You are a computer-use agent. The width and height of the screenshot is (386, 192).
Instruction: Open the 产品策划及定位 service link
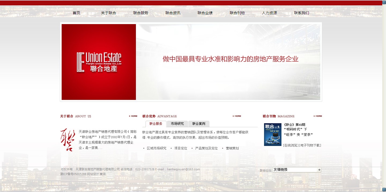tap(206, 148)
